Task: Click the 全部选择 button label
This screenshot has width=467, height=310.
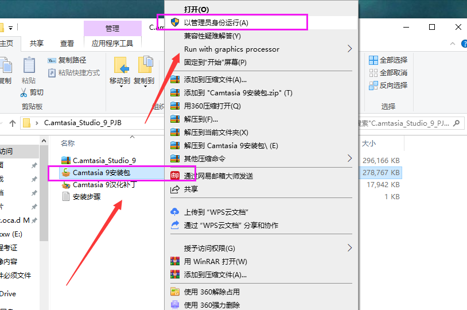Action: 394,60
